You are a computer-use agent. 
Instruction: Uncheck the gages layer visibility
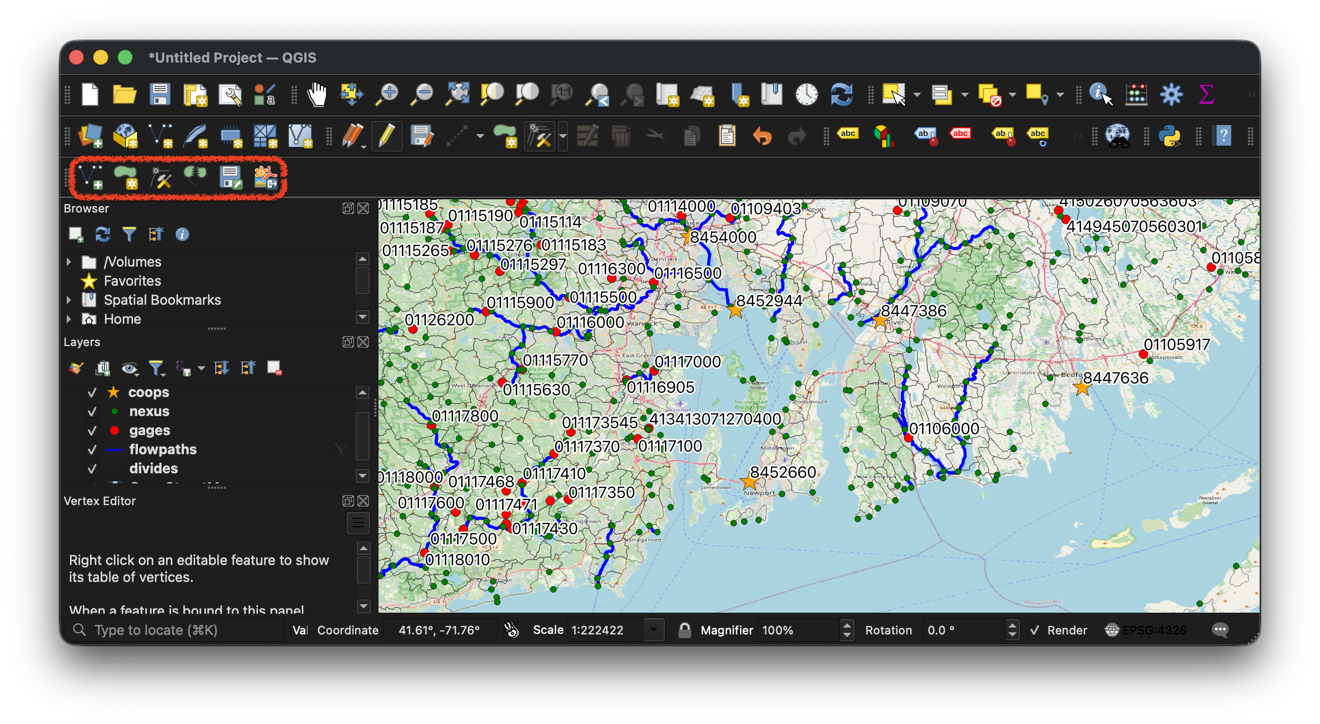coord(92,430)
